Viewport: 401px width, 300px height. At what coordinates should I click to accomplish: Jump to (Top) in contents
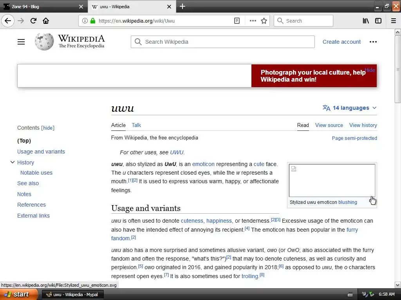24,141
